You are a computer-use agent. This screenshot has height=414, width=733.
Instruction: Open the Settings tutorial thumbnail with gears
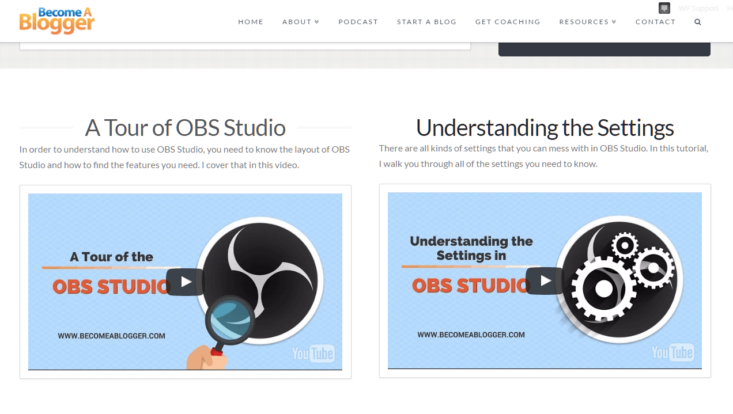click(x=545, y=280)
